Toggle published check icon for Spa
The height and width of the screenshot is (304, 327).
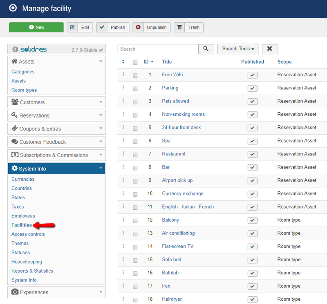click(x=252, y=141)
